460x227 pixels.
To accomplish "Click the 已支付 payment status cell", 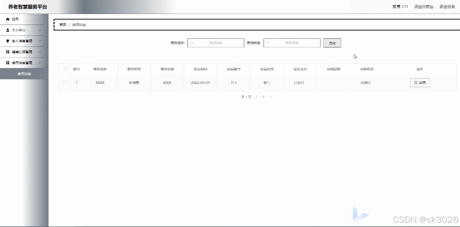I will click(299, 83).
